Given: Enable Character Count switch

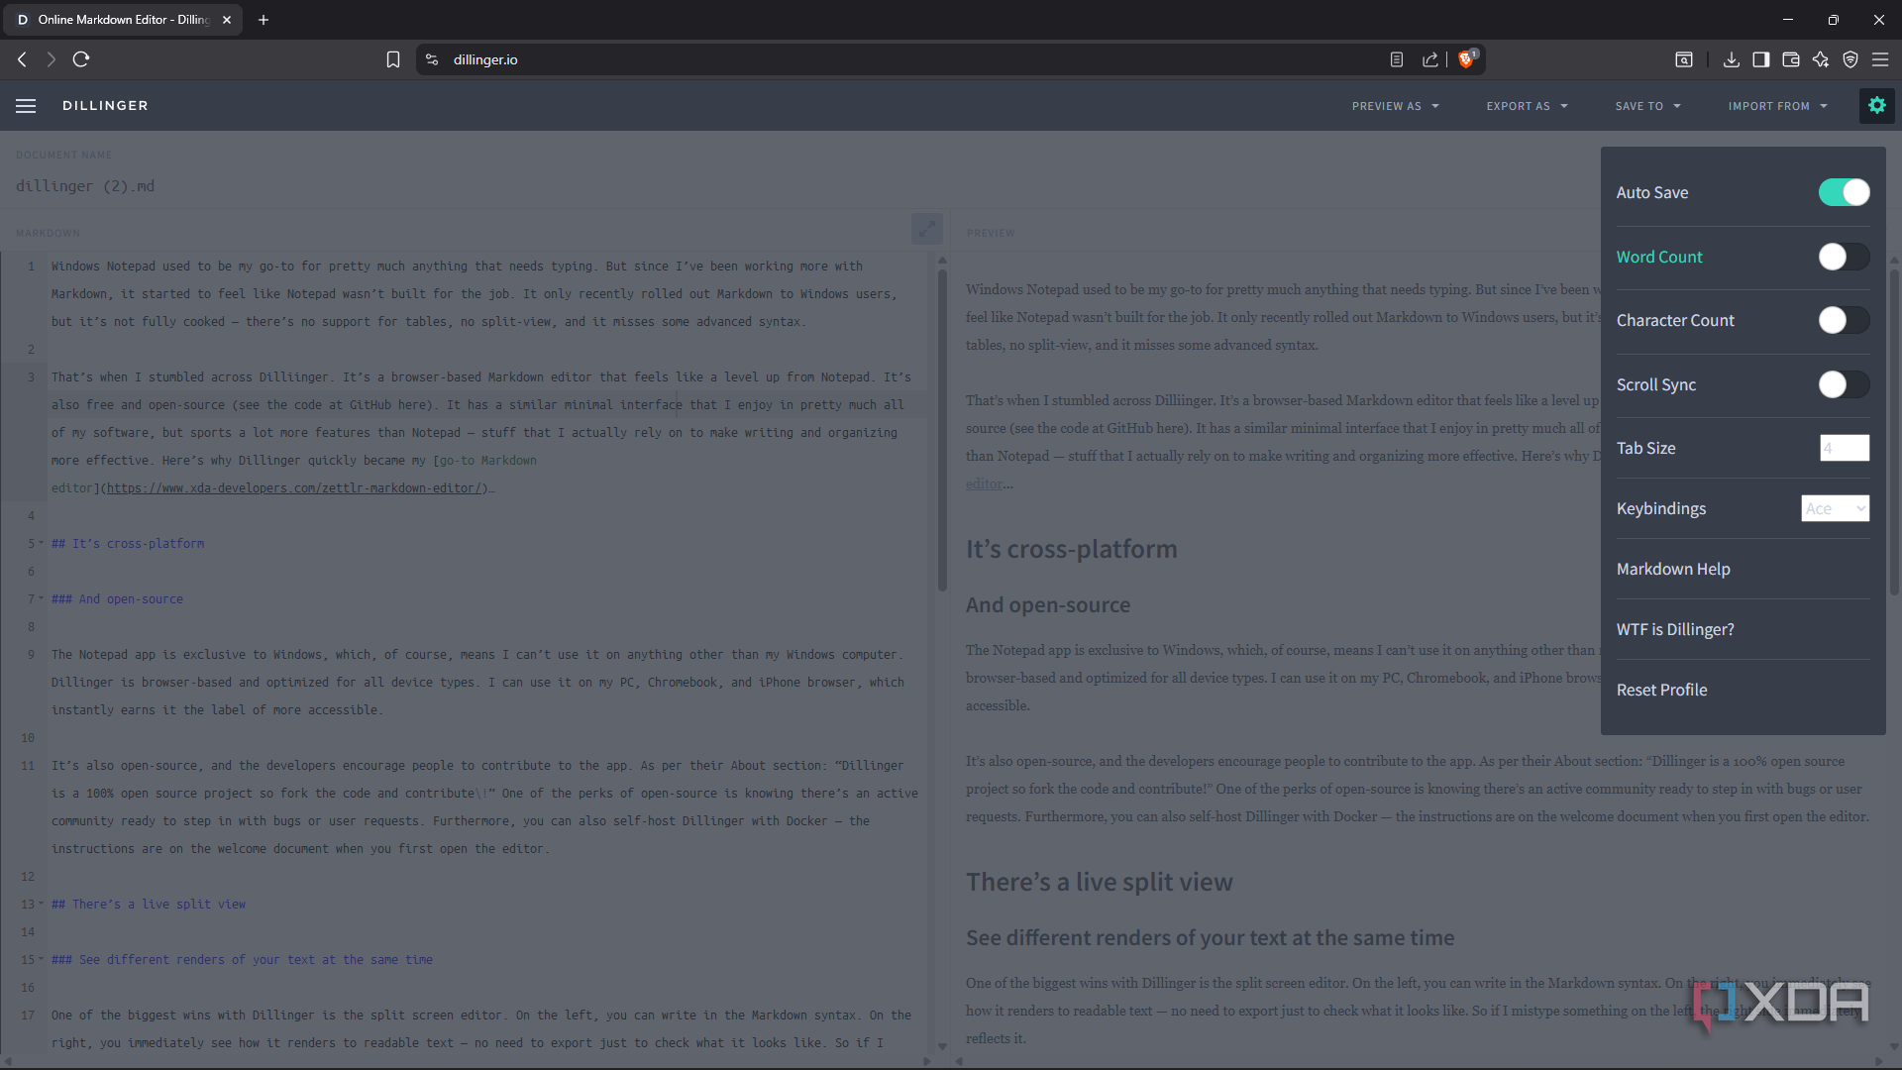Looking at the screenshot, I should tap(1844, 320).
